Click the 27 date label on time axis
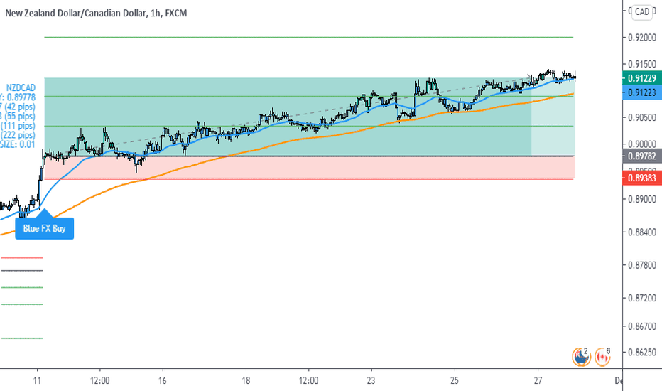The height and width of the screenshot is (391, 662). (x=538, y=380)
